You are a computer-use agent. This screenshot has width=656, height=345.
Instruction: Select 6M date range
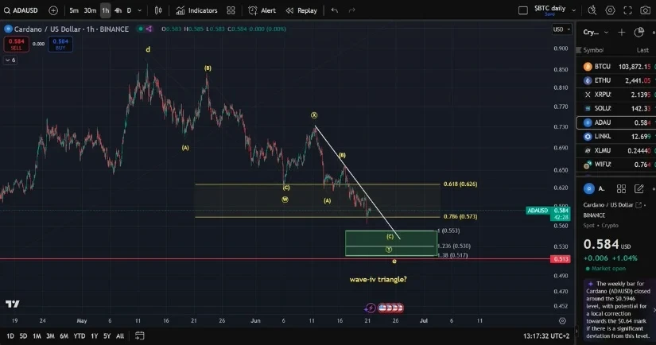pos(64,335)
